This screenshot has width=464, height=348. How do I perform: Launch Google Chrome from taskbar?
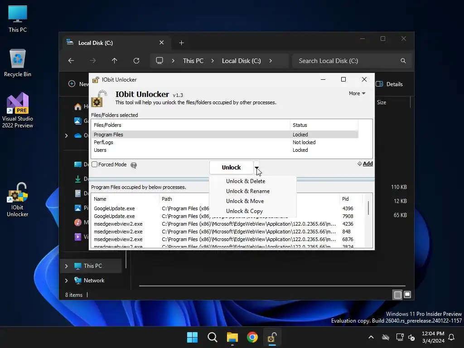coord(252,337)
